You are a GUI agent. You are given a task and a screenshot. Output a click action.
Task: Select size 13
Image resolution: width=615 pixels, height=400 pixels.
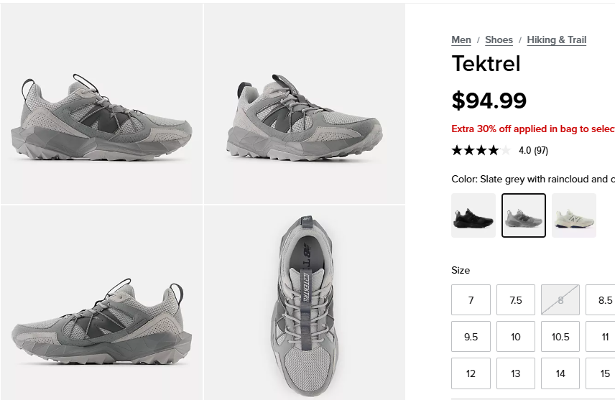[x=515, y=373]
